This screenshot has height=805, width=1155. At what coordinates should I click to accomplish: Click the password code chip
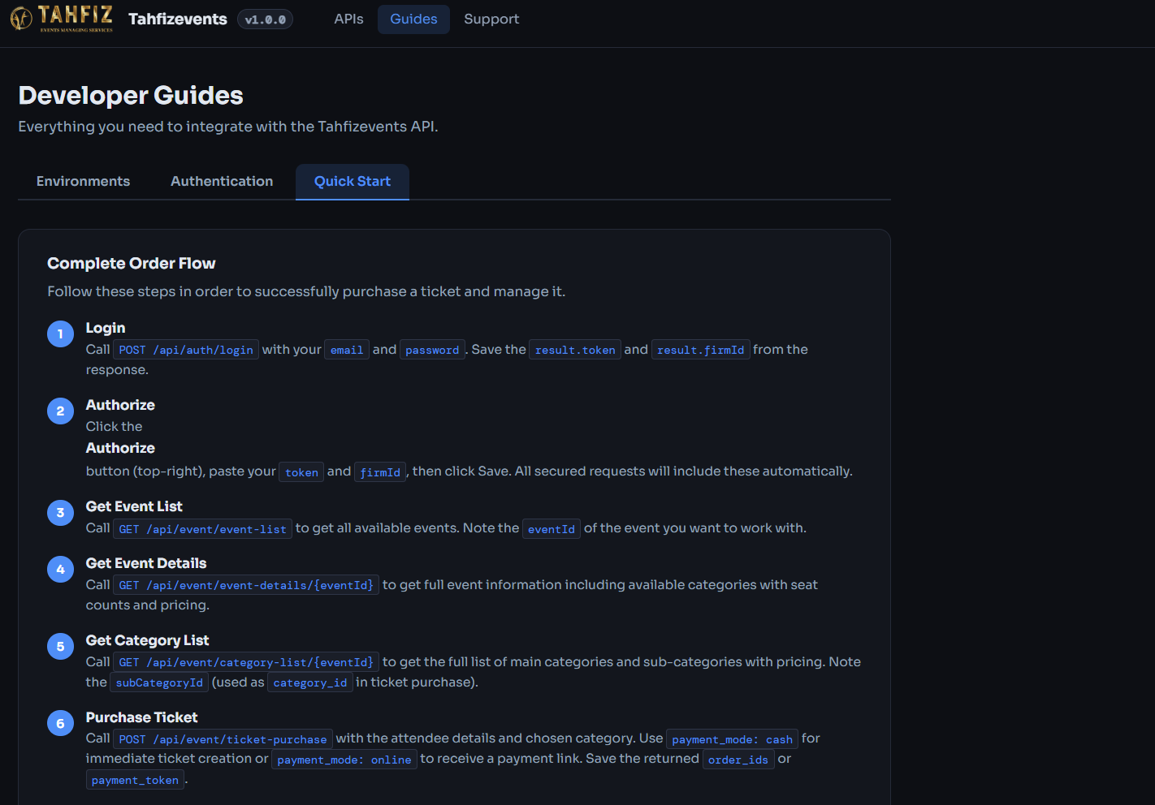tap(432, 350)
